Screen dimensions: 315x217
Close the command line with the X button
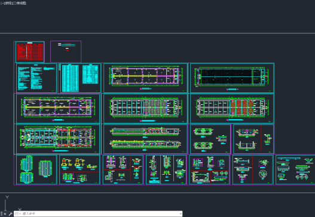coord(5,214)
